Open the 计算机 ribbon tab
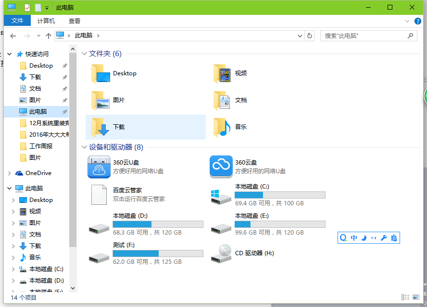 tap(46, 21)
